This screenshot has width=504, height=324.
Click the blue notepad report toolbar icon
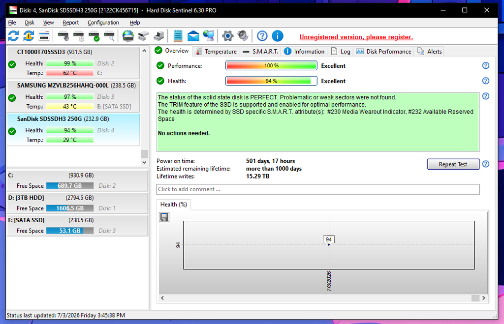pos(178,36)
